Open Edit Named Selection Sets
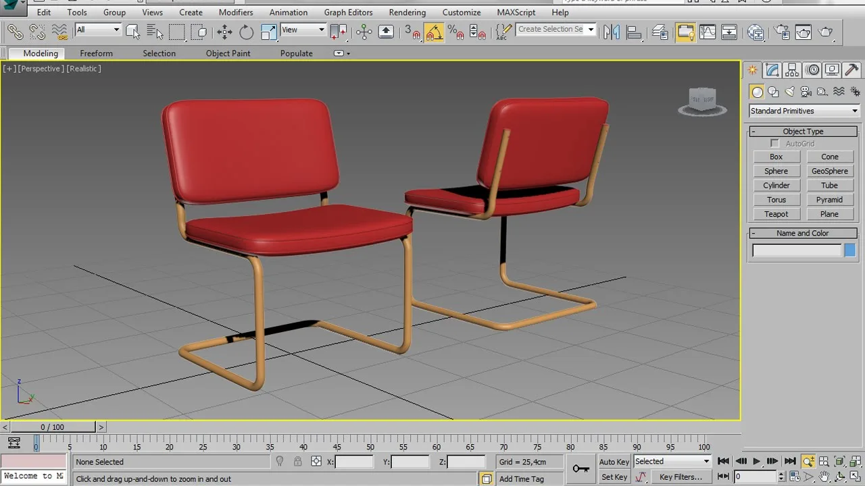This screenshot has height=486, width=865. (503, 32)
